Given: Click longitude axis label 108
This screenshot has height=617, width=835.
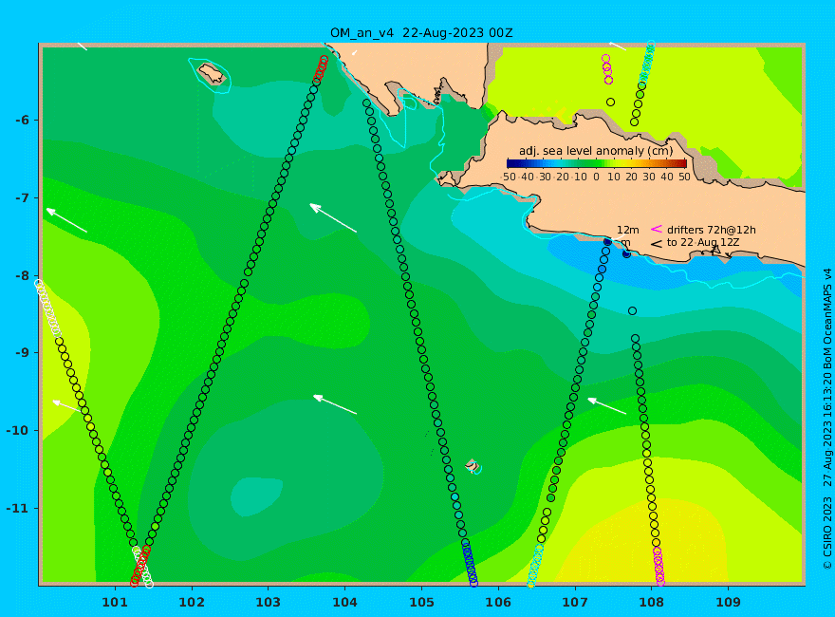Looking at the screenshot, I should 651,603.
